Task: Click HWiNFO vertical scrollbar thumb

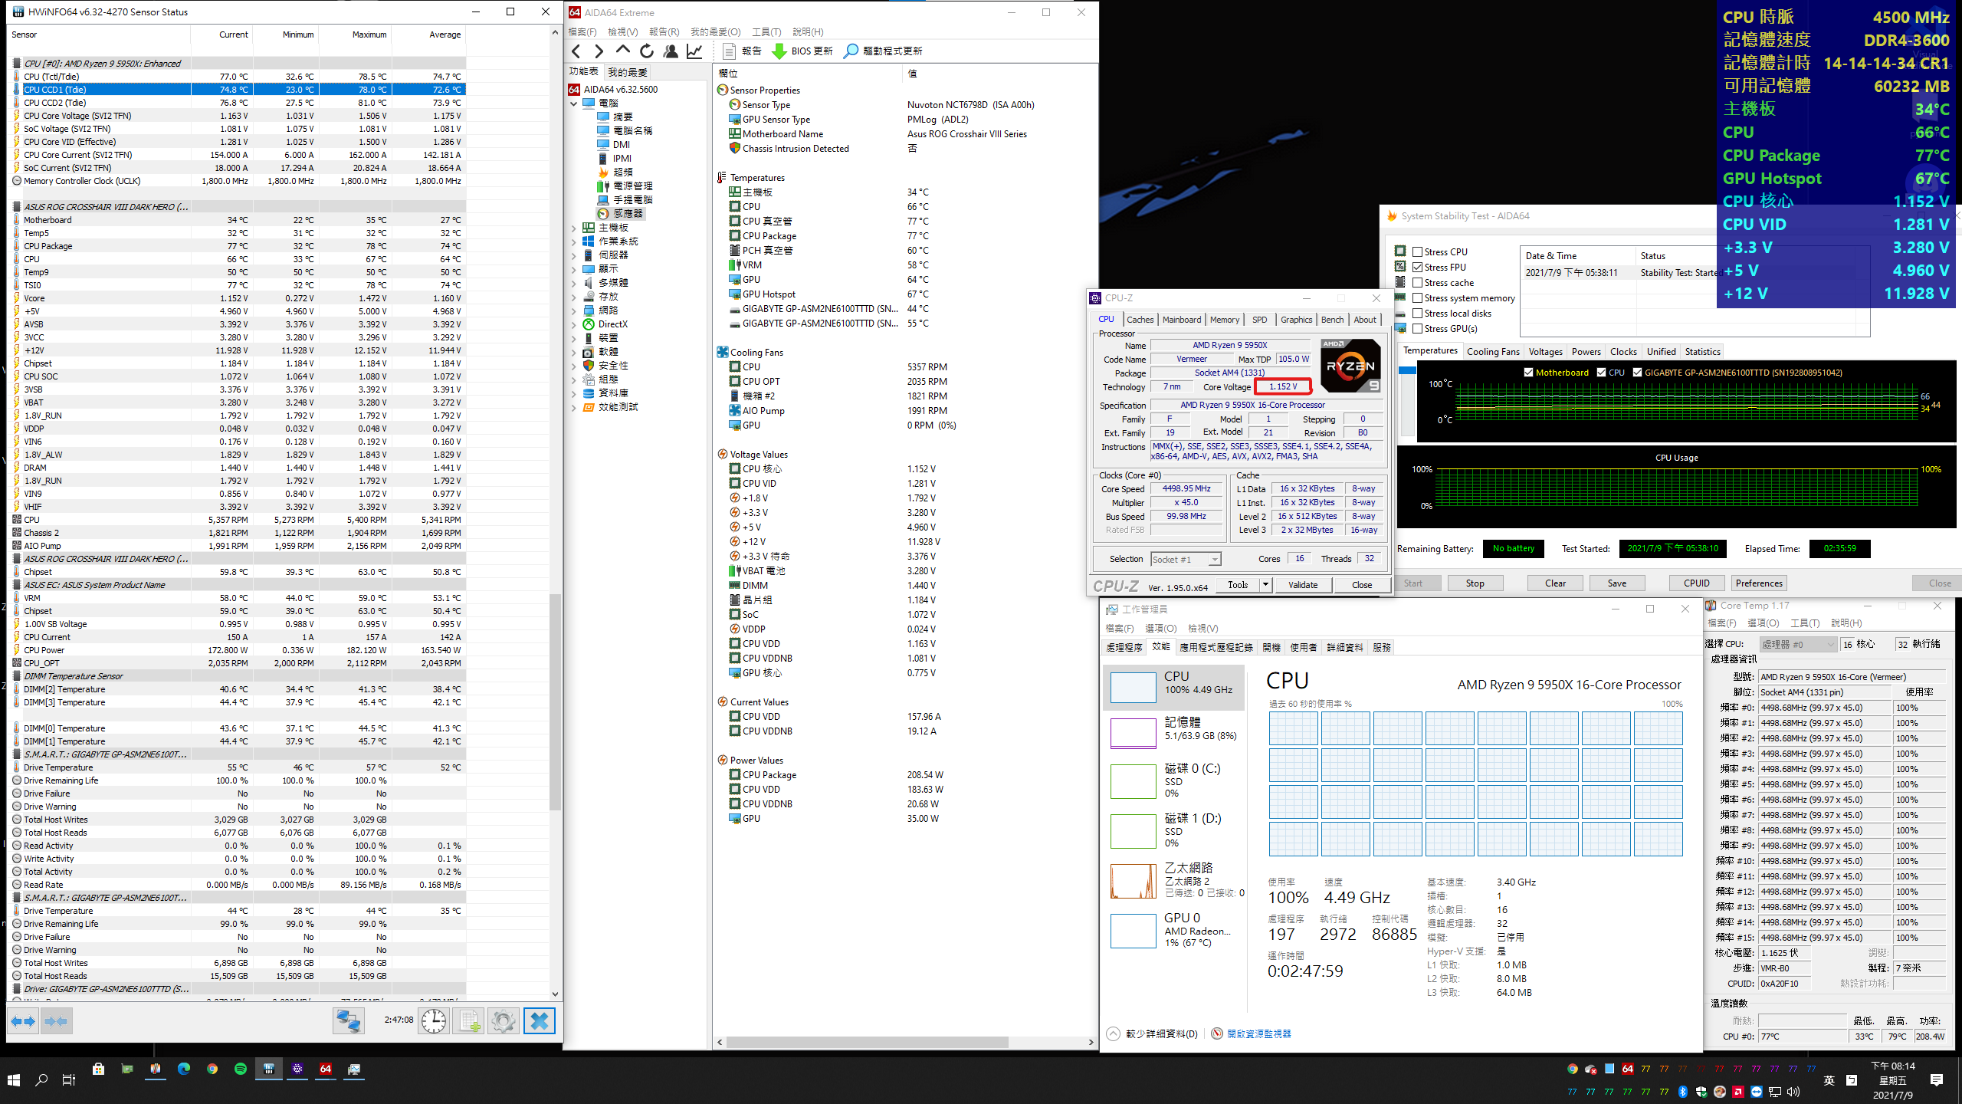Action: [556, 701]
